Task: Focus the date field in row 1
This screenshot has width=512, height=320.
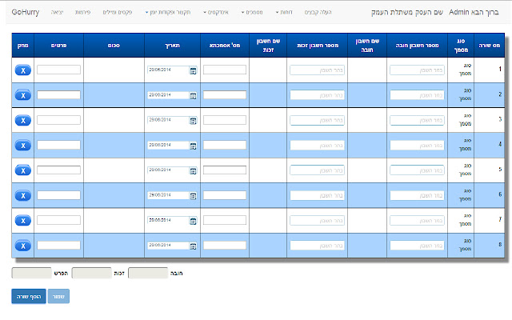Action: 168,70
